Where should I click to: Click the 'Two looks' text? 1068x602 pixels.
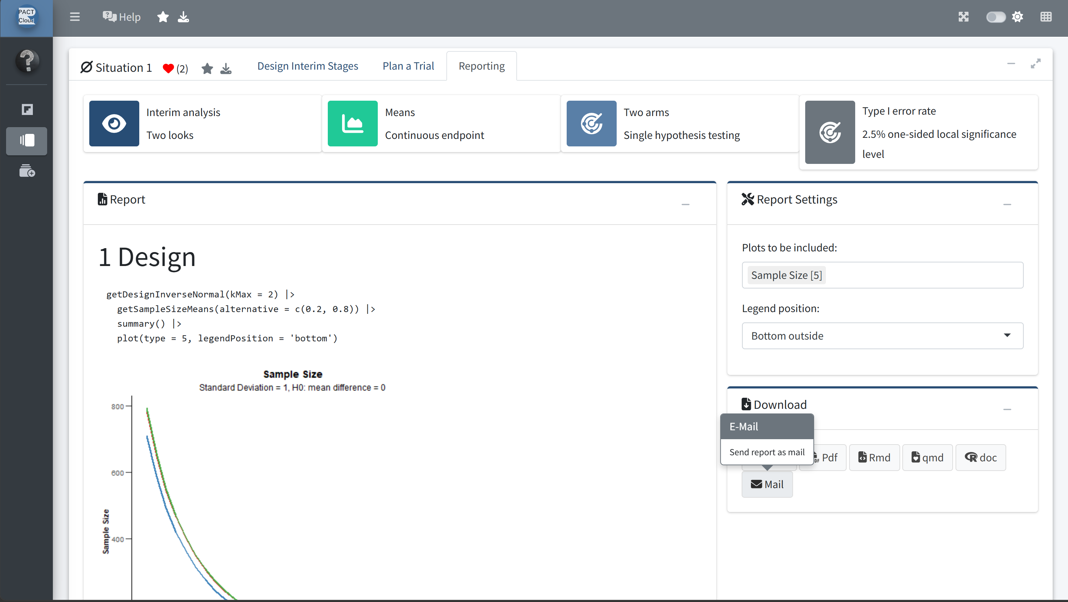click(170, 135)
